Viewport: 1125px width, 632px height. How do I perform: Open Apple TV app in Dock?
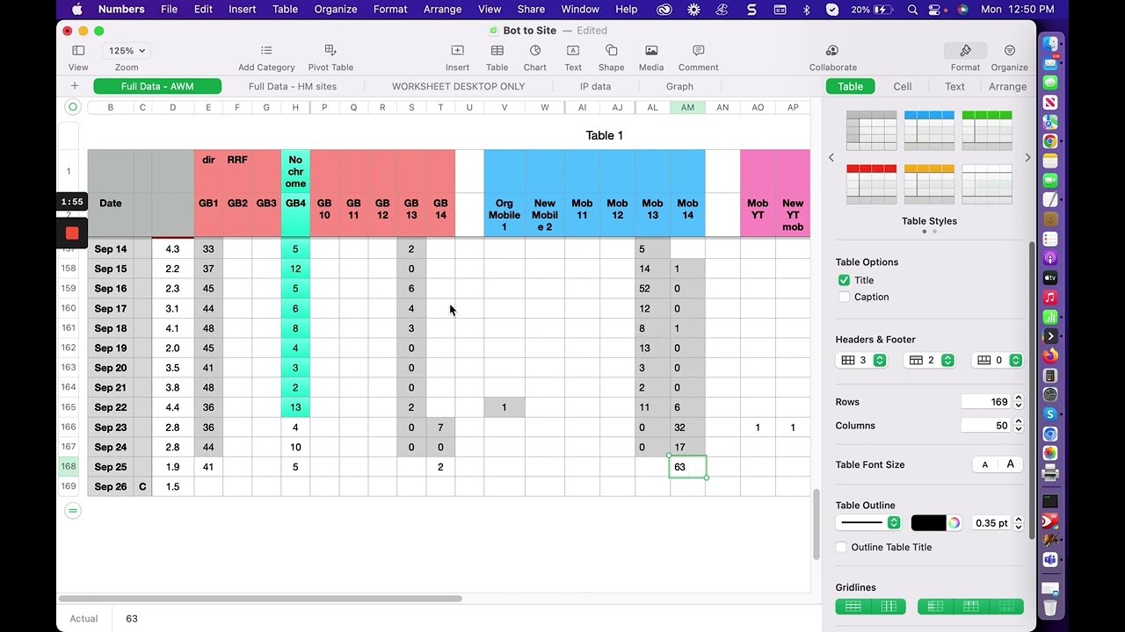tap(1050, 277)
